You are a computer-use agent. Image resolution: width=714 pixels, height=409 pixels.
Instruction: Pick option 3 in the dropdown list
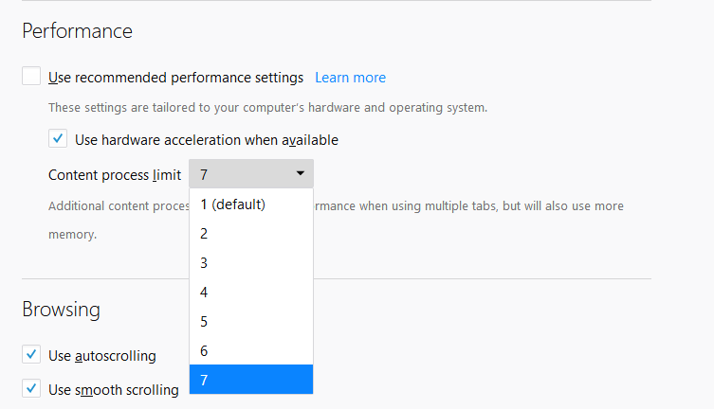(x=250, y=262)
